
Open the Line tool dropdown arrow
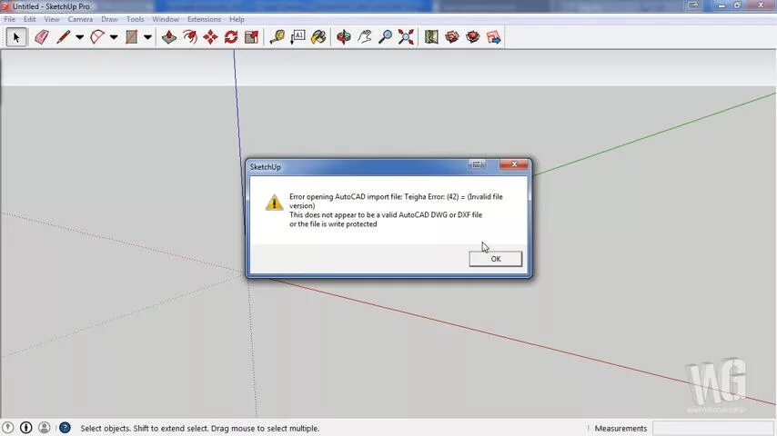tap(79, 37)
